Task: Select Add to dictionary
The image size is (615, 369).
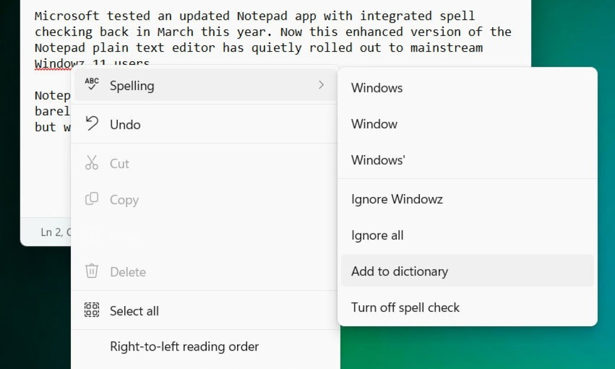Action: pos(467,271)
